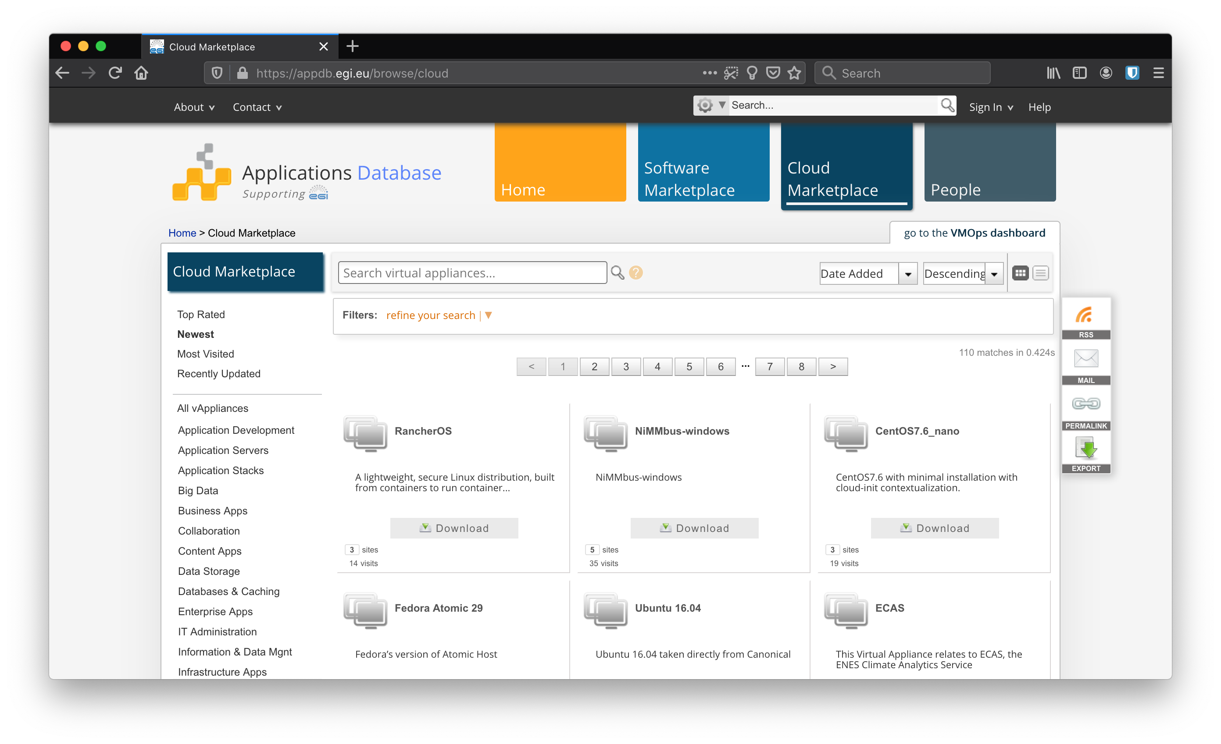
Task: Change sort order via Descending dropdown
Action: tap(962, 273)
